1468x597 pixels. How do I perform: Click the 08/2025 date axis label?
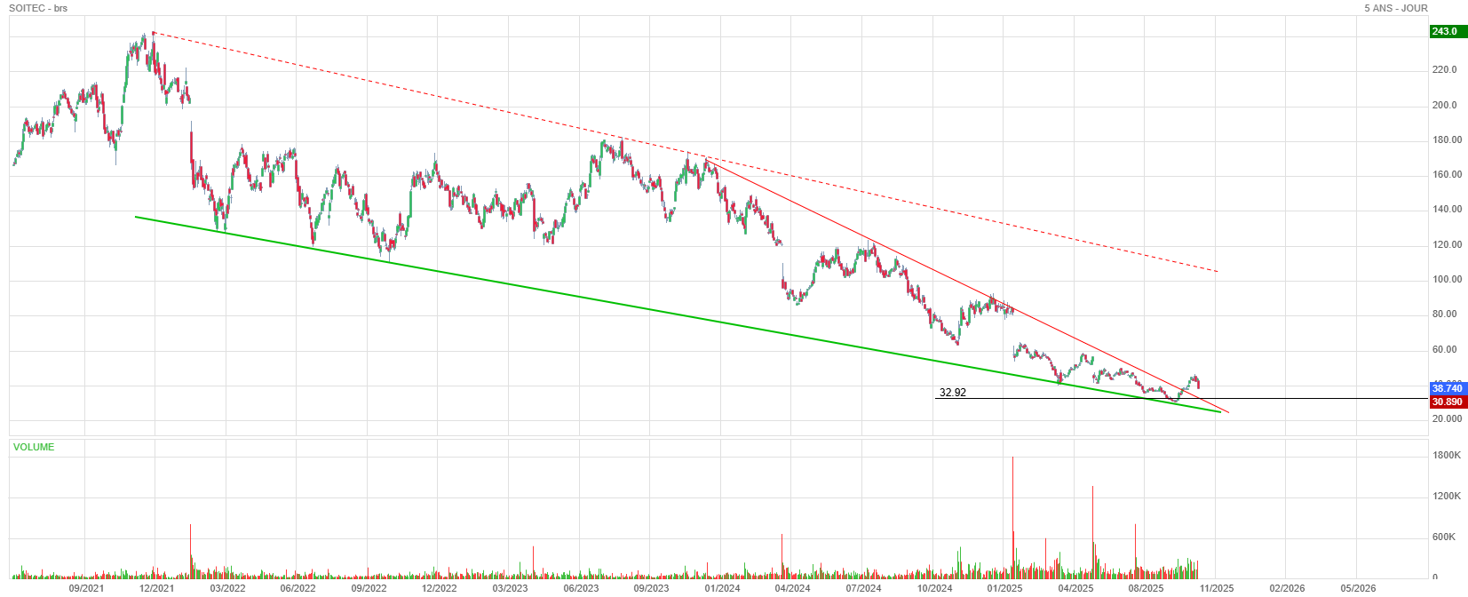(1146, 588)
